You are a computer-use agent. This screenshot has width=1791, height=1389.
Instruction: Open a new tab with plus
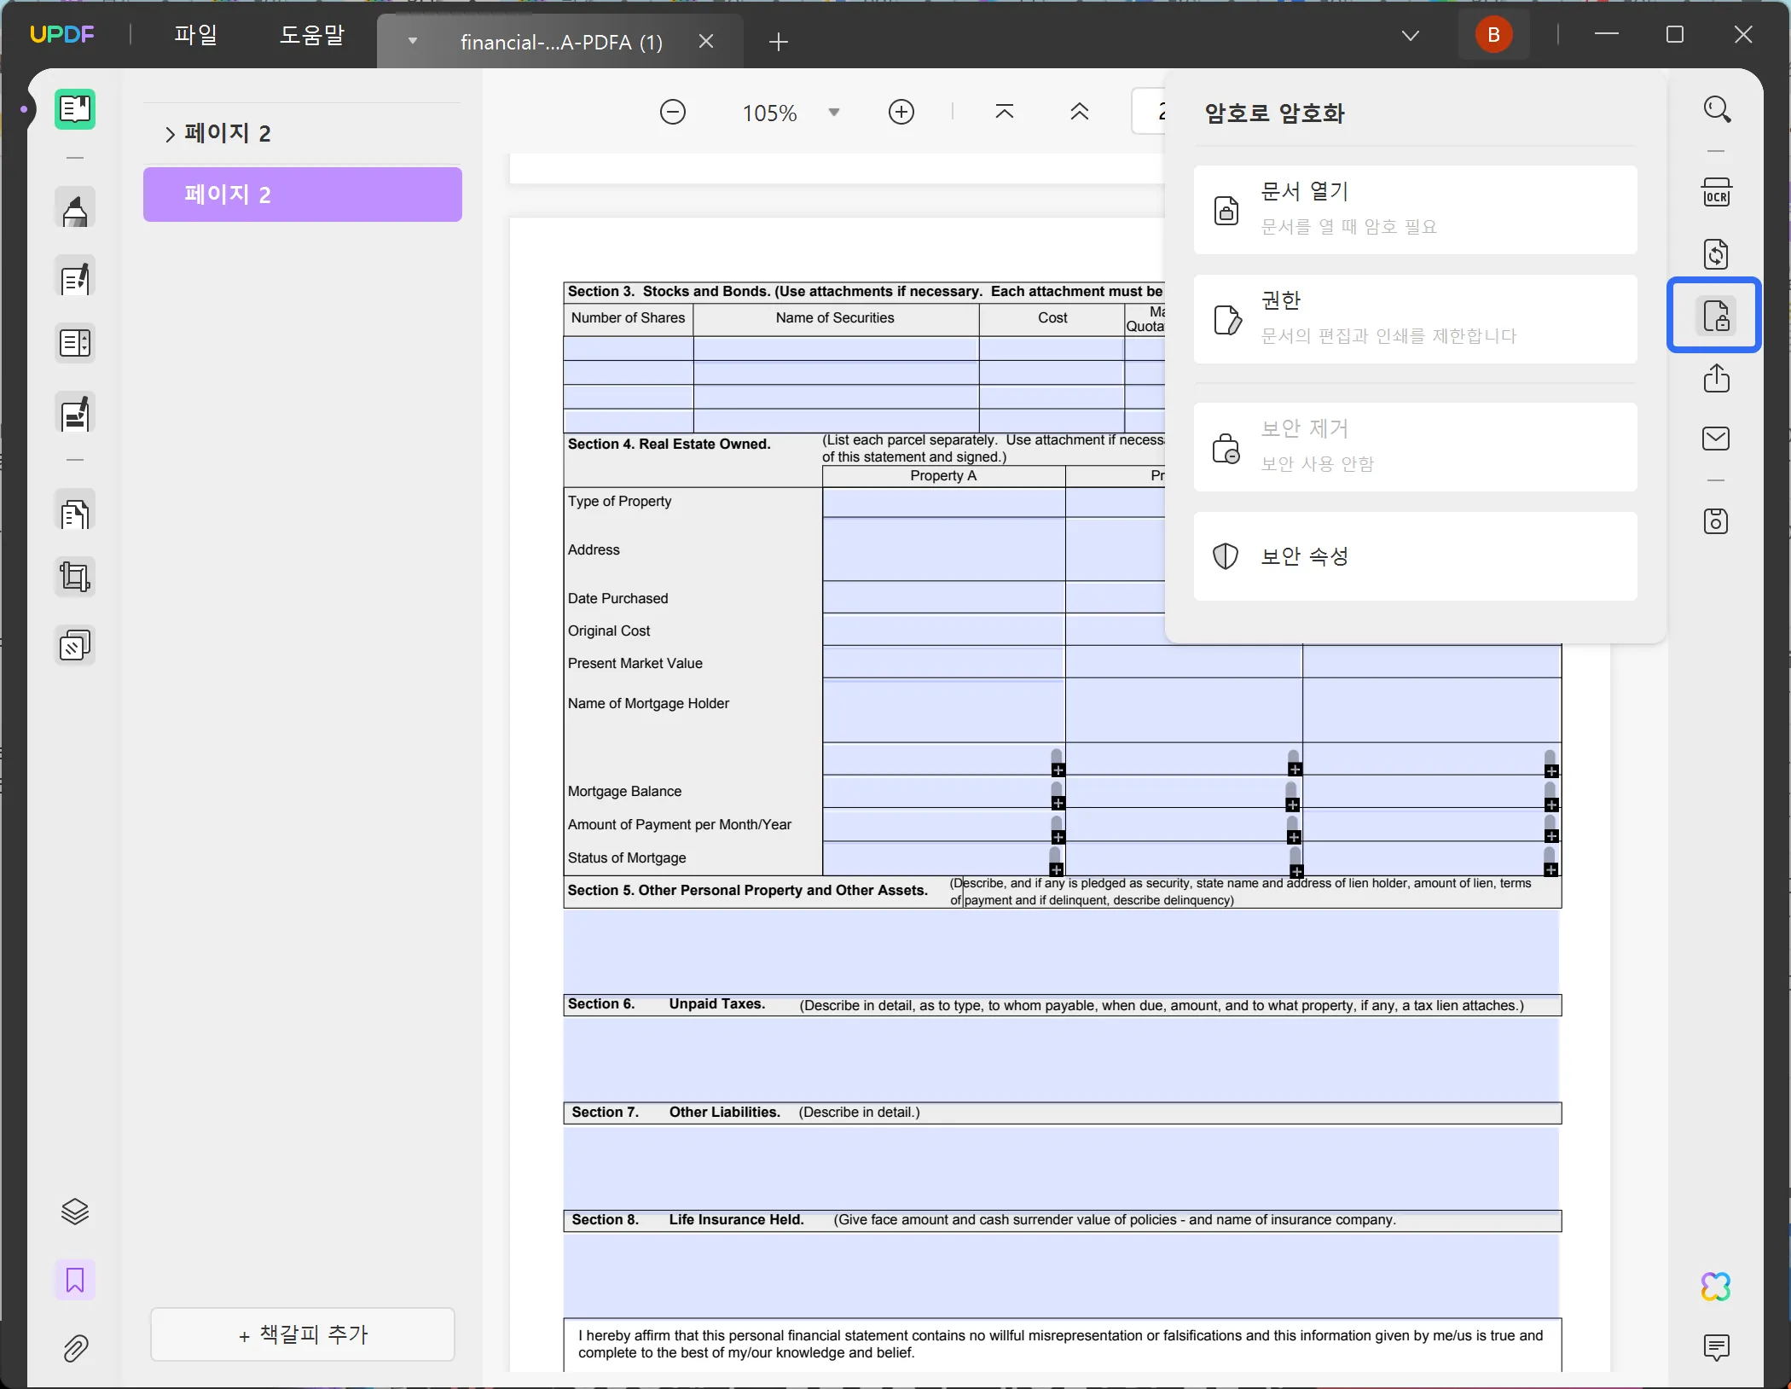(779, 42)
